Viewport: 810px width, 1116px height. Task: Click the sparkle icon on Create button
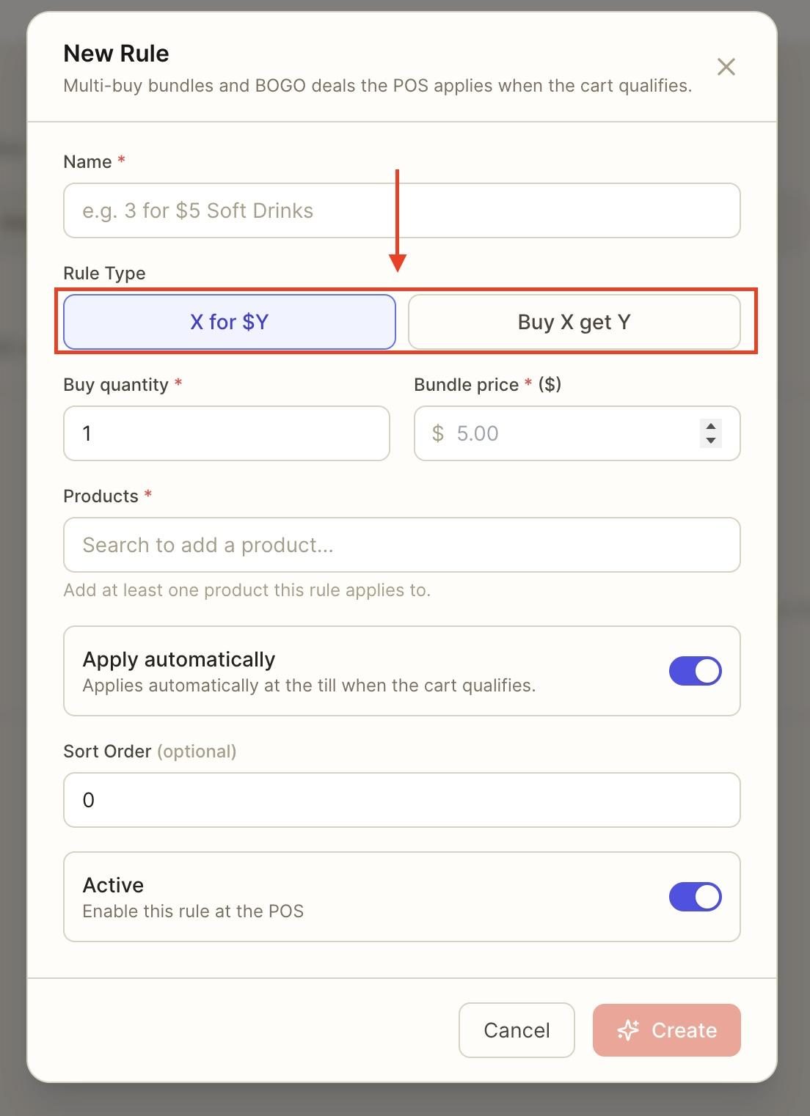click(628, 1030)
